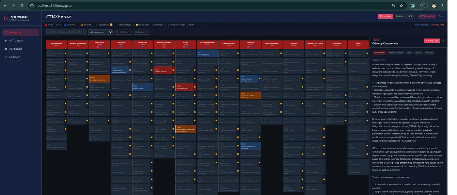Open the browser extensions puzzle icon
The height and width of the screenshot is (195, 457).
coord(421,6)
